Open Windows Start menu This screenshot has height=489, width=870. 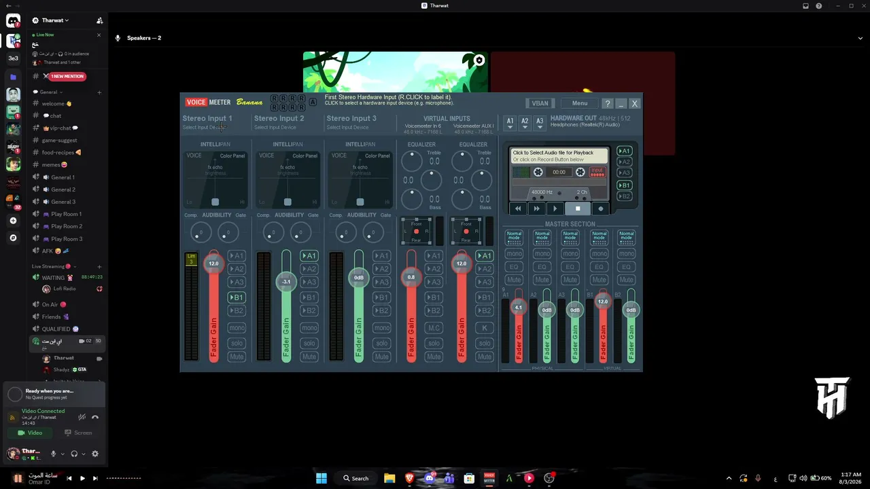point(321,478)
